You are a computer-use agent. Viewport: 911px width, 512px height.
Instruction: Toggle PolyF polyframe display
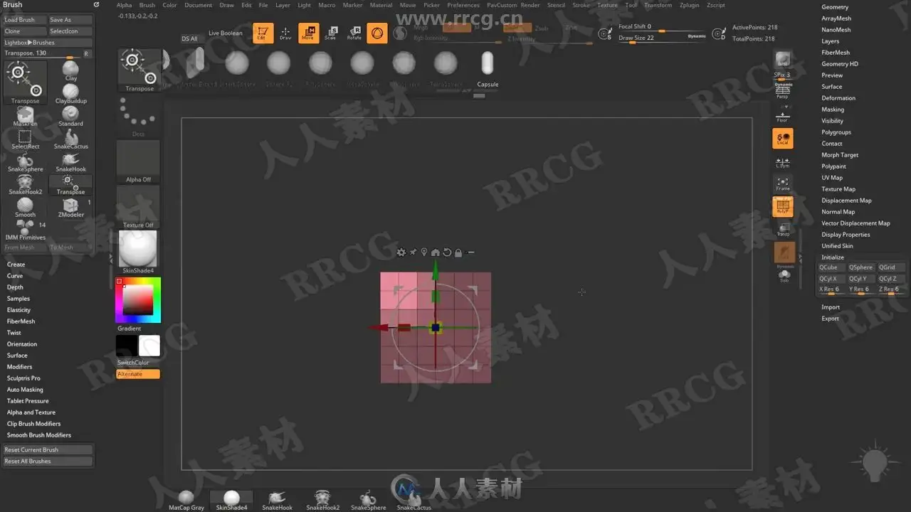tap(783, 207)
